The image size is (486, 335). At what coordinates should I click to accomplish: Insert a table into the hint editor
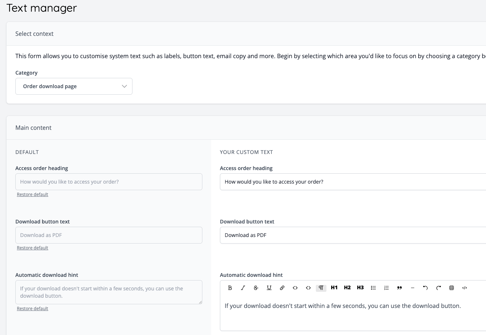(x=451, y=288)
